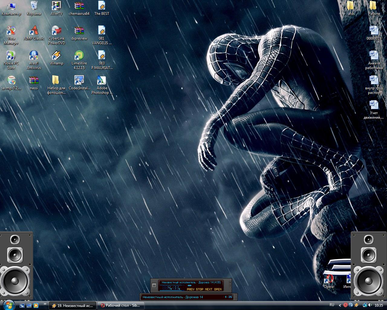
Task: Open the afds folder
Action: [351, 8]
